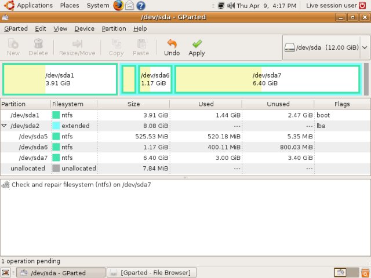Click the 525.53 MiB size cell
Viewport: 371px width, 278px height.
point(152,137)
